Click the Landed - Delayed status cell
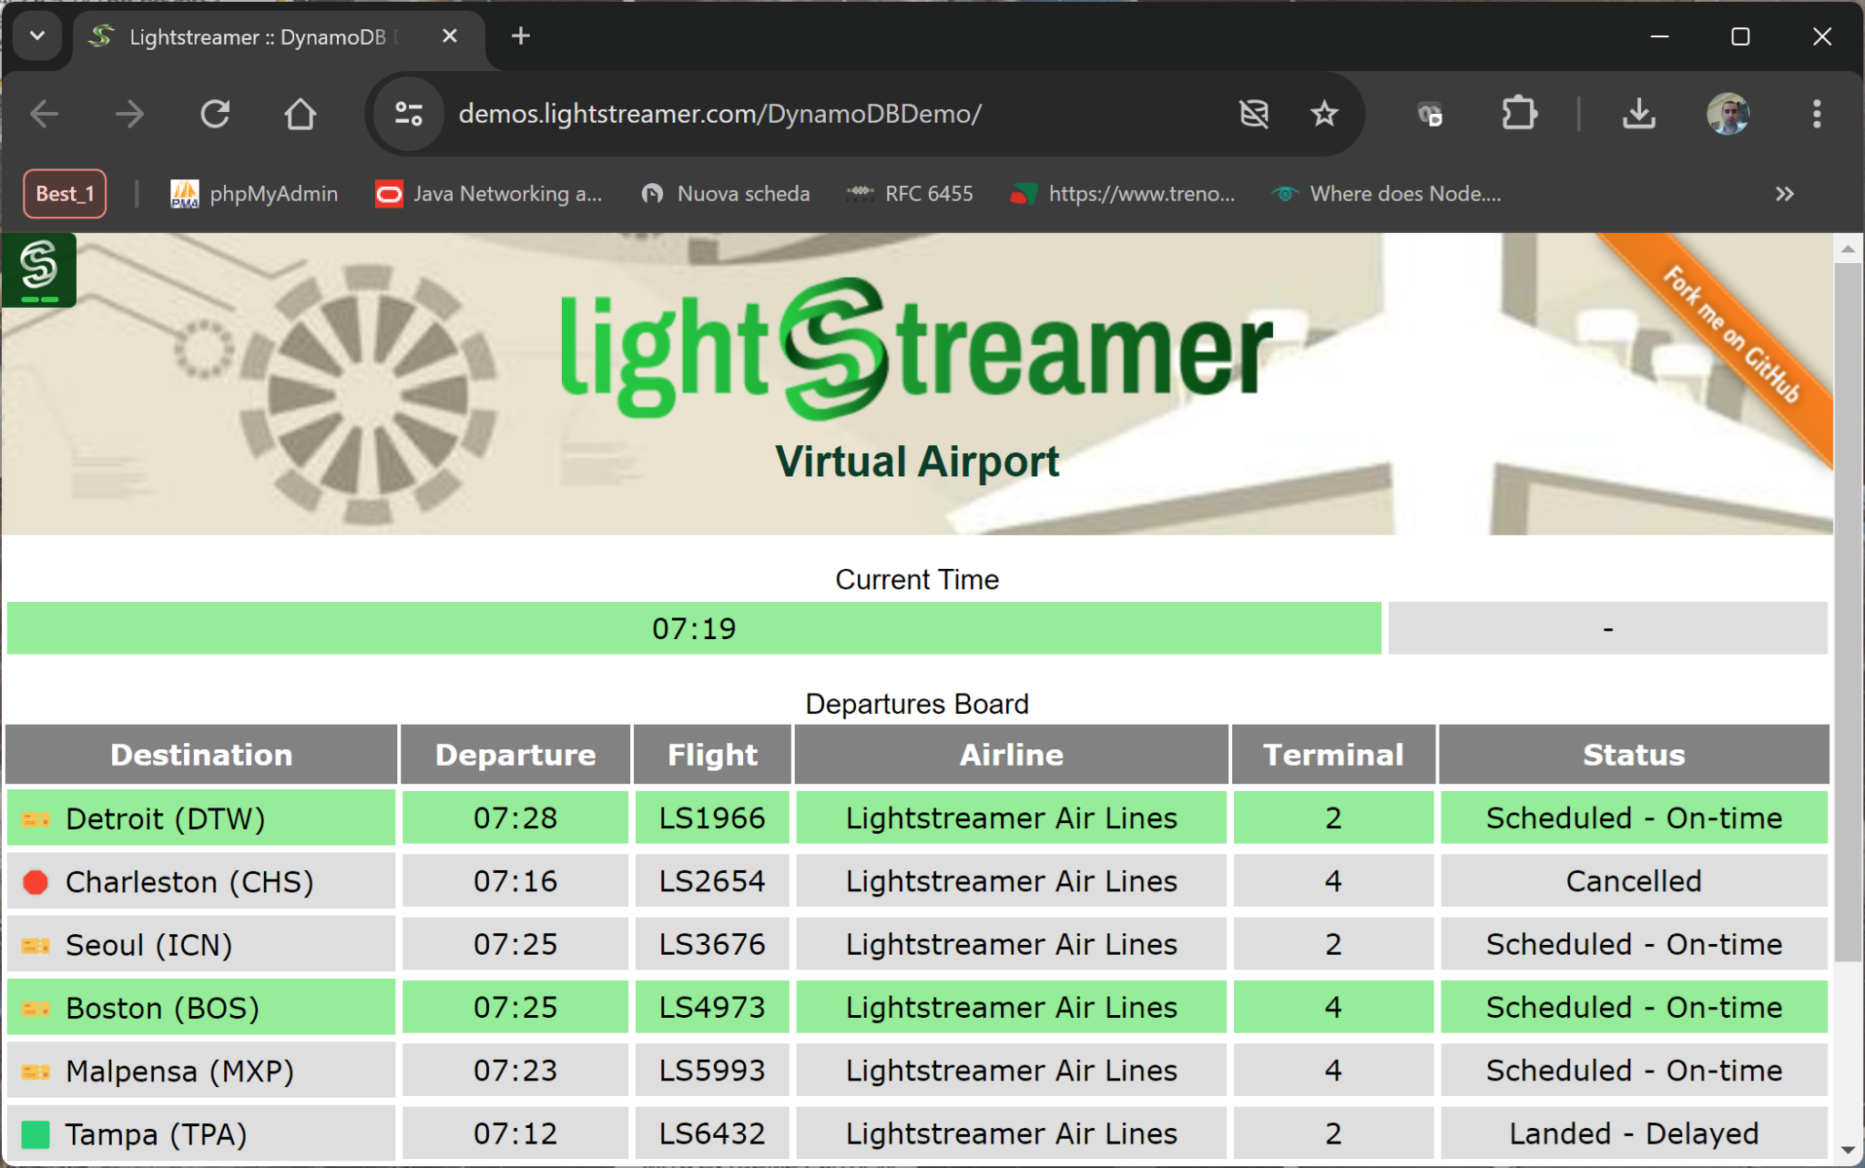The width and height of the screenshot is (1865, 1168). [1634, 1133]
